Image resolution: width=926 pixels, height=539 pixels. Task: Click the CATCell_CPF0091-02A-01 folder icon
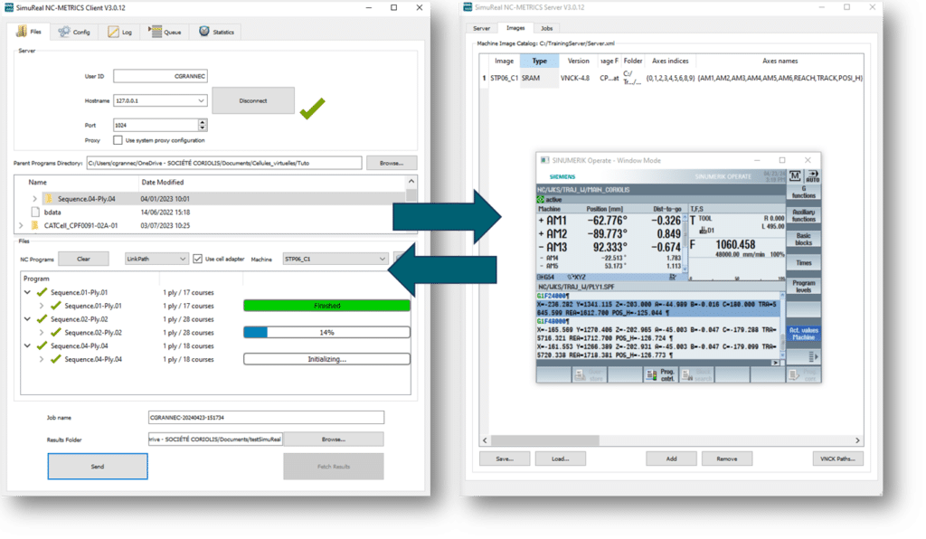35,225
